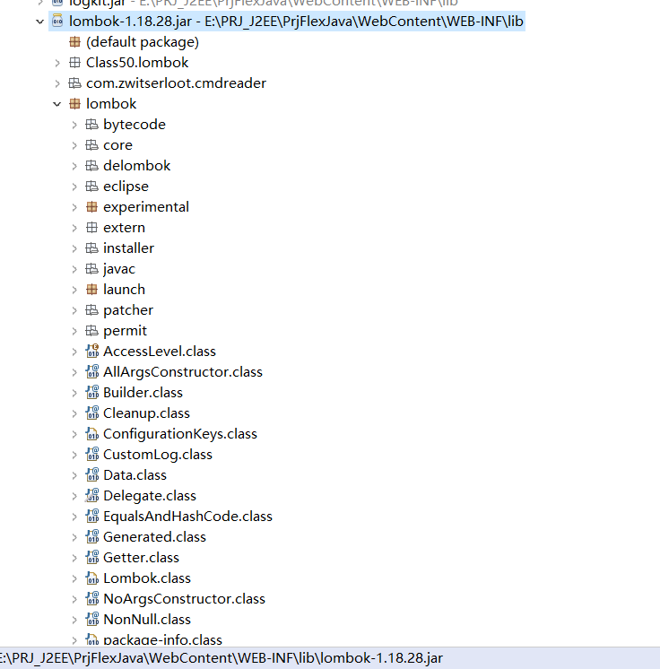Click the Data.class file icon
660x669 pixels.
pos(92,474)
